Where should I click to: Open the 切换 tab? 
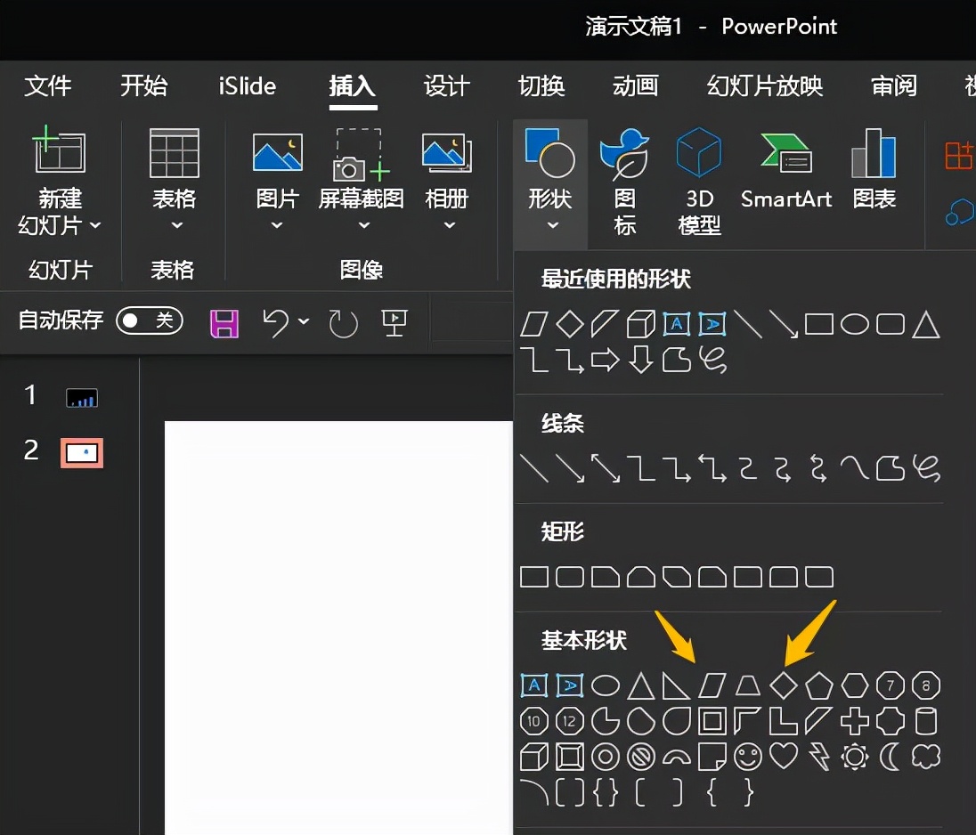(x=541, y=85)
